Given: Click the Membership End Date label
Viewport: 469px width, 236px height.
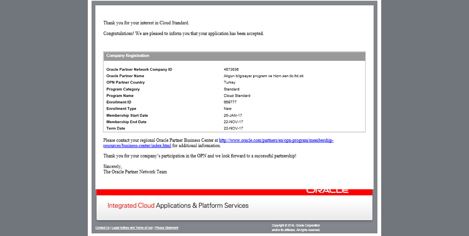Looking at the screenshot, I should pyautogui.click(x=126, y=122).
